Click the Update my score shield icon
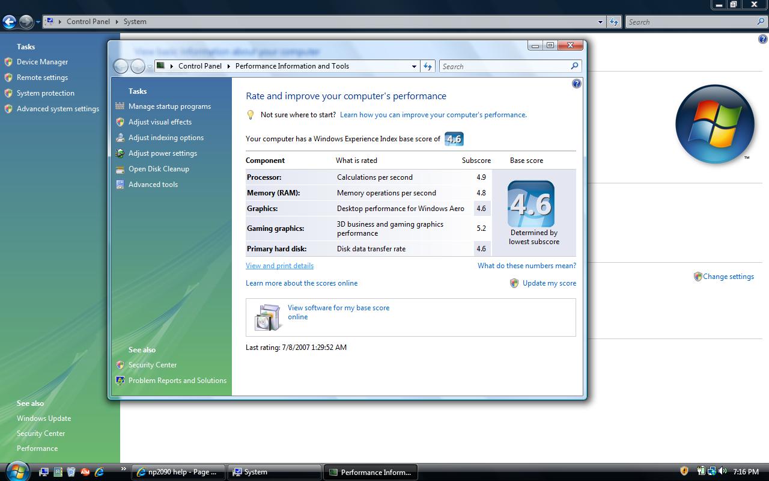Image resolution: width=769 pixels, height=481 pixels. click(514, 283)
